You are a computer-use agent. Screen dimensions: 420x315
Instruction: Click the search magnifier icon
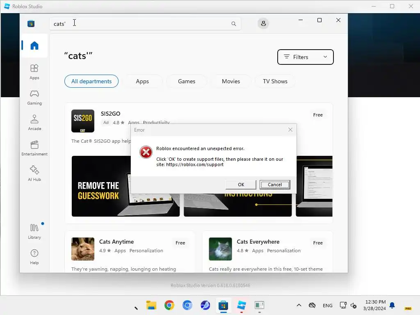[233, 23]
